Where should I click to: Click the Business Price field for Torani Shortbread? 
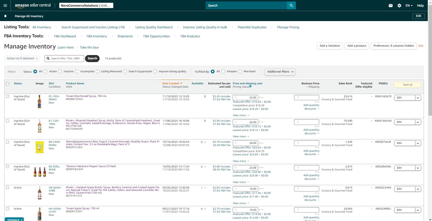coord(307,97)
